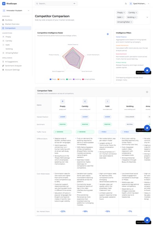Click the user avatar in header

(131, 4)
